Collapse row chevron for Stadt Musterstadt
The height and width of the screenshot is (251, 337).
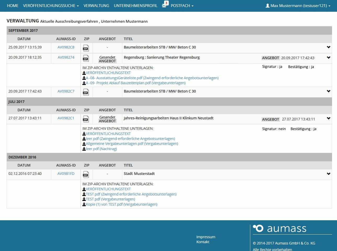(x=329, y=174)
